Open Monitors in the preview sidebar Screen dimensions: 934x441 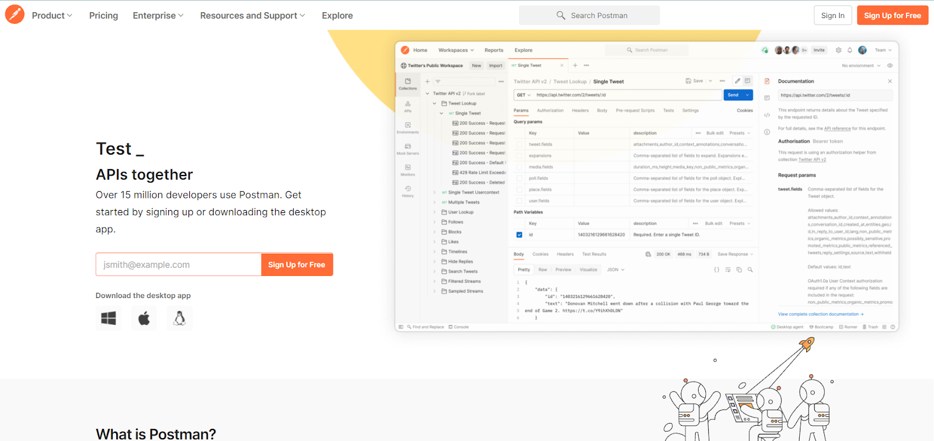tap(407, 170)
